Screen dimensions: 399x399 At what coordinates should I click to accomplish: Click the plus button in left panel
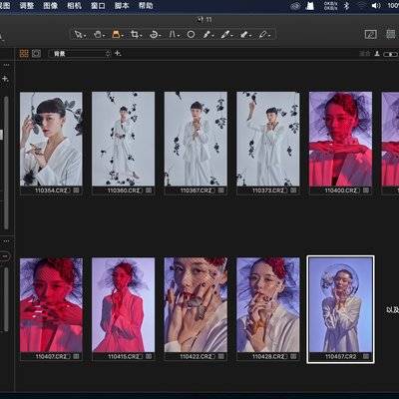coord(5,79)
